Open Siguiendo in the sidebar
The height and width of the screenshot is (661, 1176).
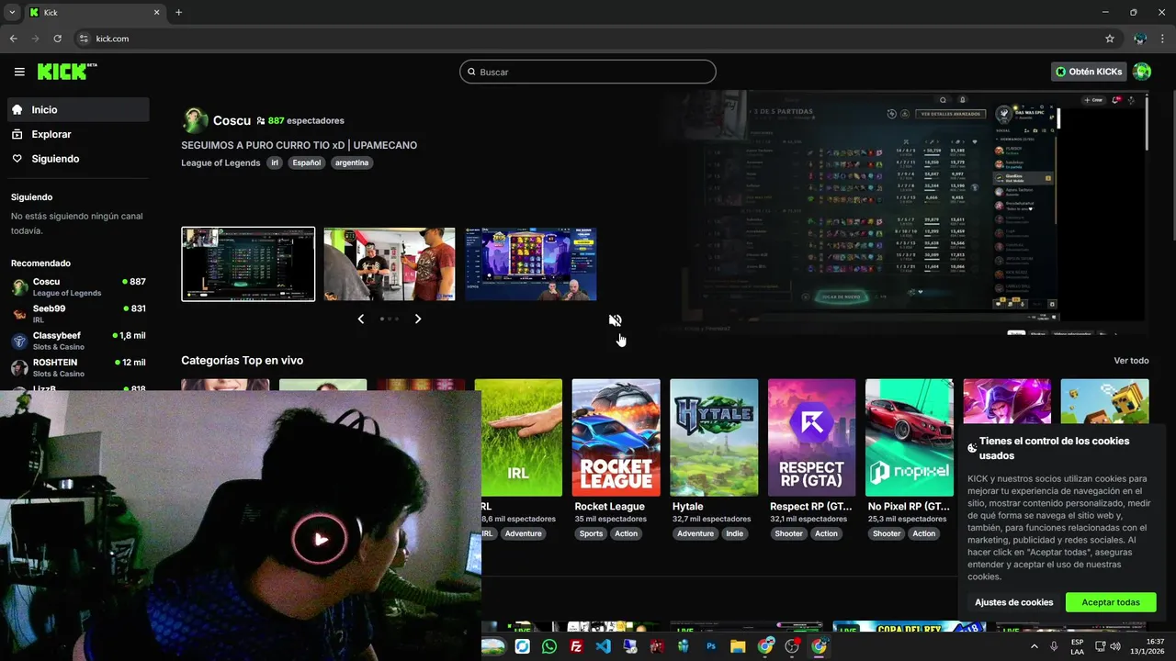pos(78,159)
